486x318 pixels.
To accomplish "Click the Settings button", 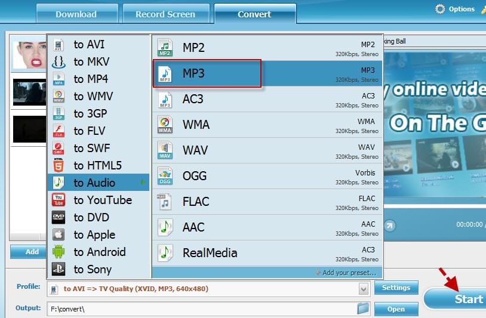I will (396, 288).
